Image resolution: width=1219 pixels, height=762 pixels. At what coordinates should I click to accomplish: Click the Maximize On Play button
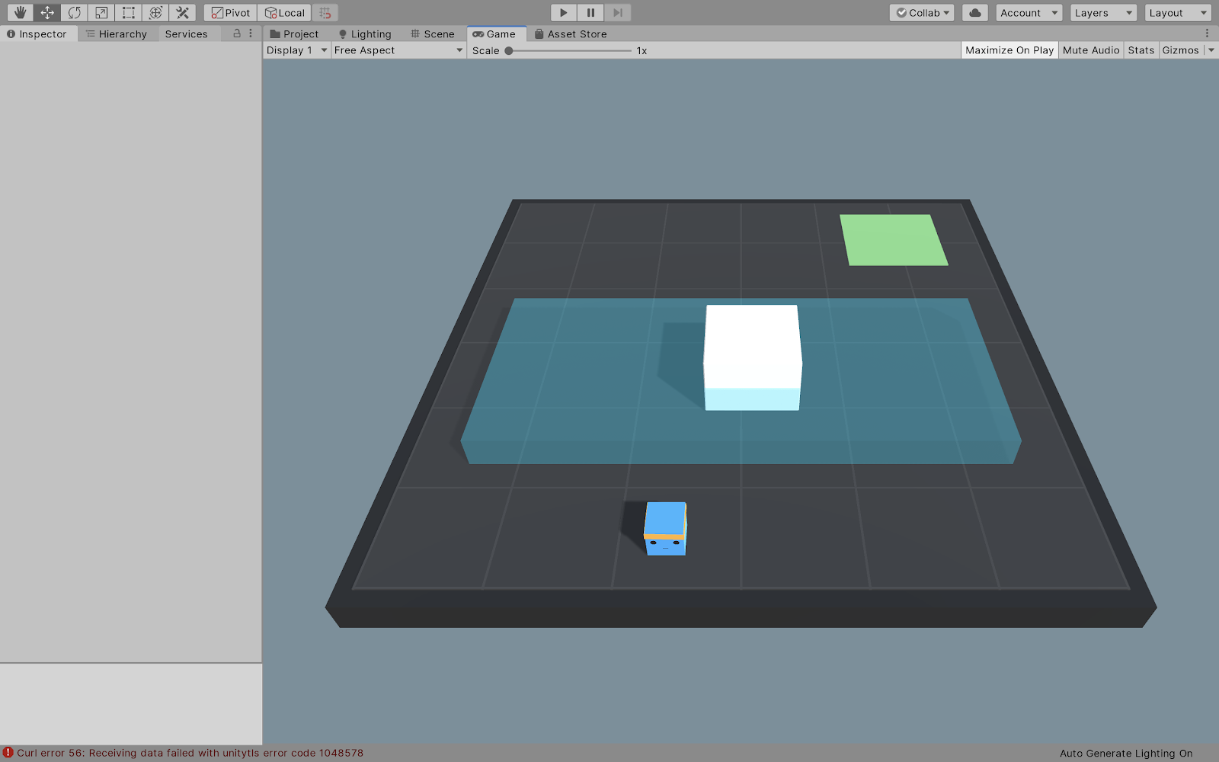(x=1009, y=50)
